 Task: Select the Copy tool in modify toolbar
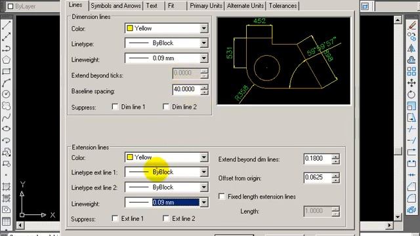click(x=411, y=37)
